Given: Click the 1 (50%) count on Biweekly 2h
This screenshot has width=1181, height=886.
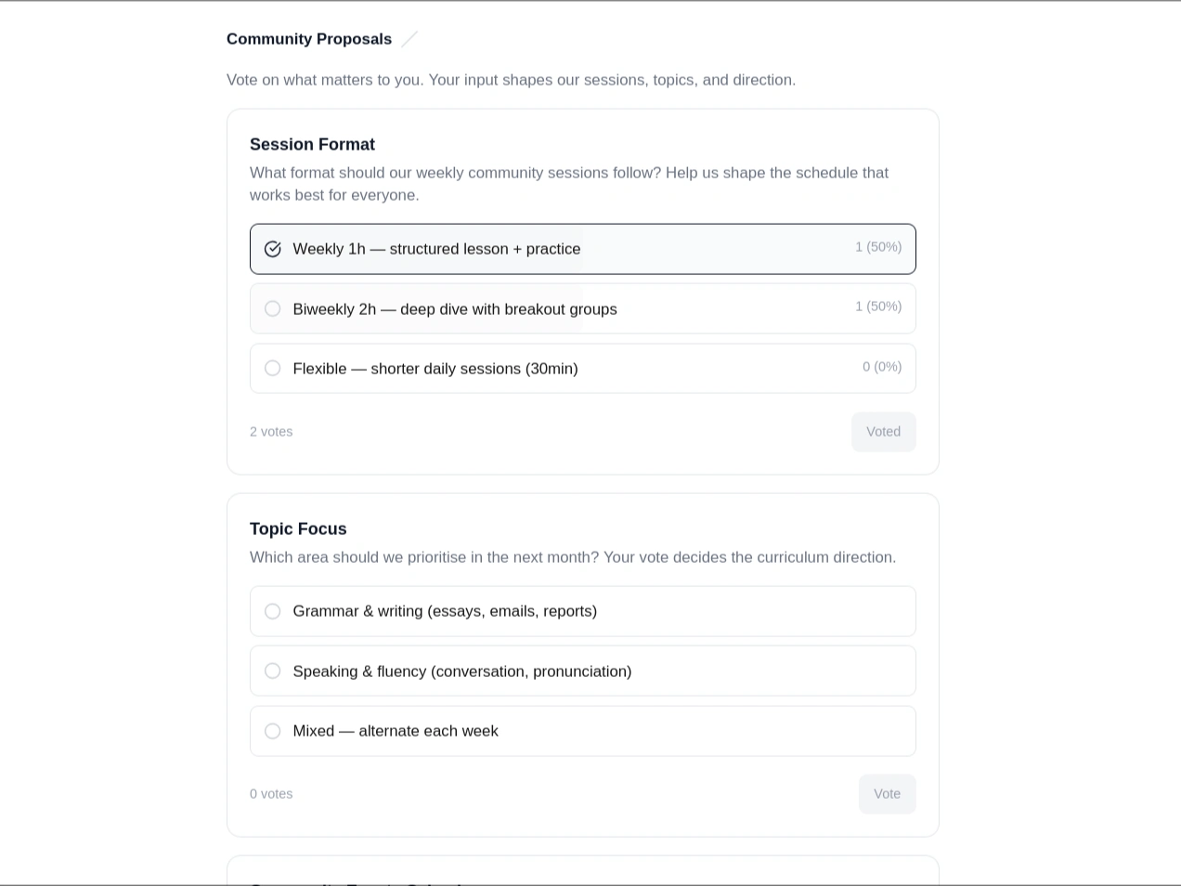Looking at the screenshot, I should 878,306.
